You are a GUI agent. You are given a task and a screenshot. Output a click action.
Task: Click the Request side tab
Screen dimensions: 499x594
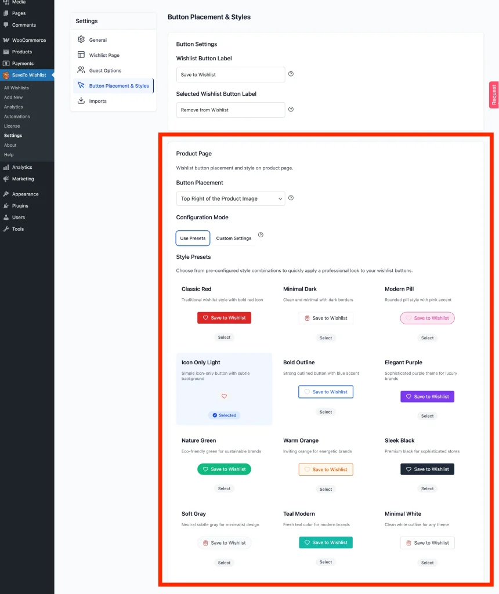(x=494, y=95)
